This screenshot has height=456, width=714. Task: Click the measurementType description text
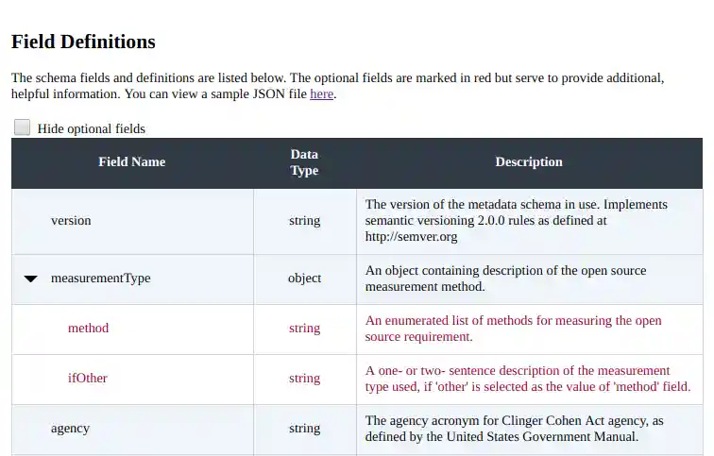point(505,279)
